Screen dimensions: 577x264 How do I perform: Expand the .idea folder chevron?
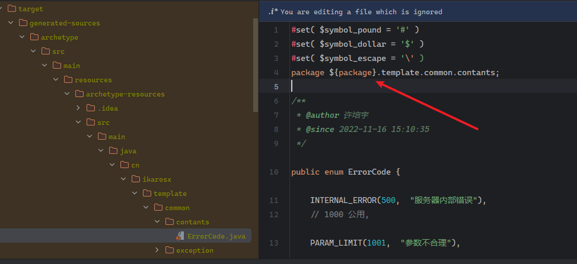pos(78,108)
